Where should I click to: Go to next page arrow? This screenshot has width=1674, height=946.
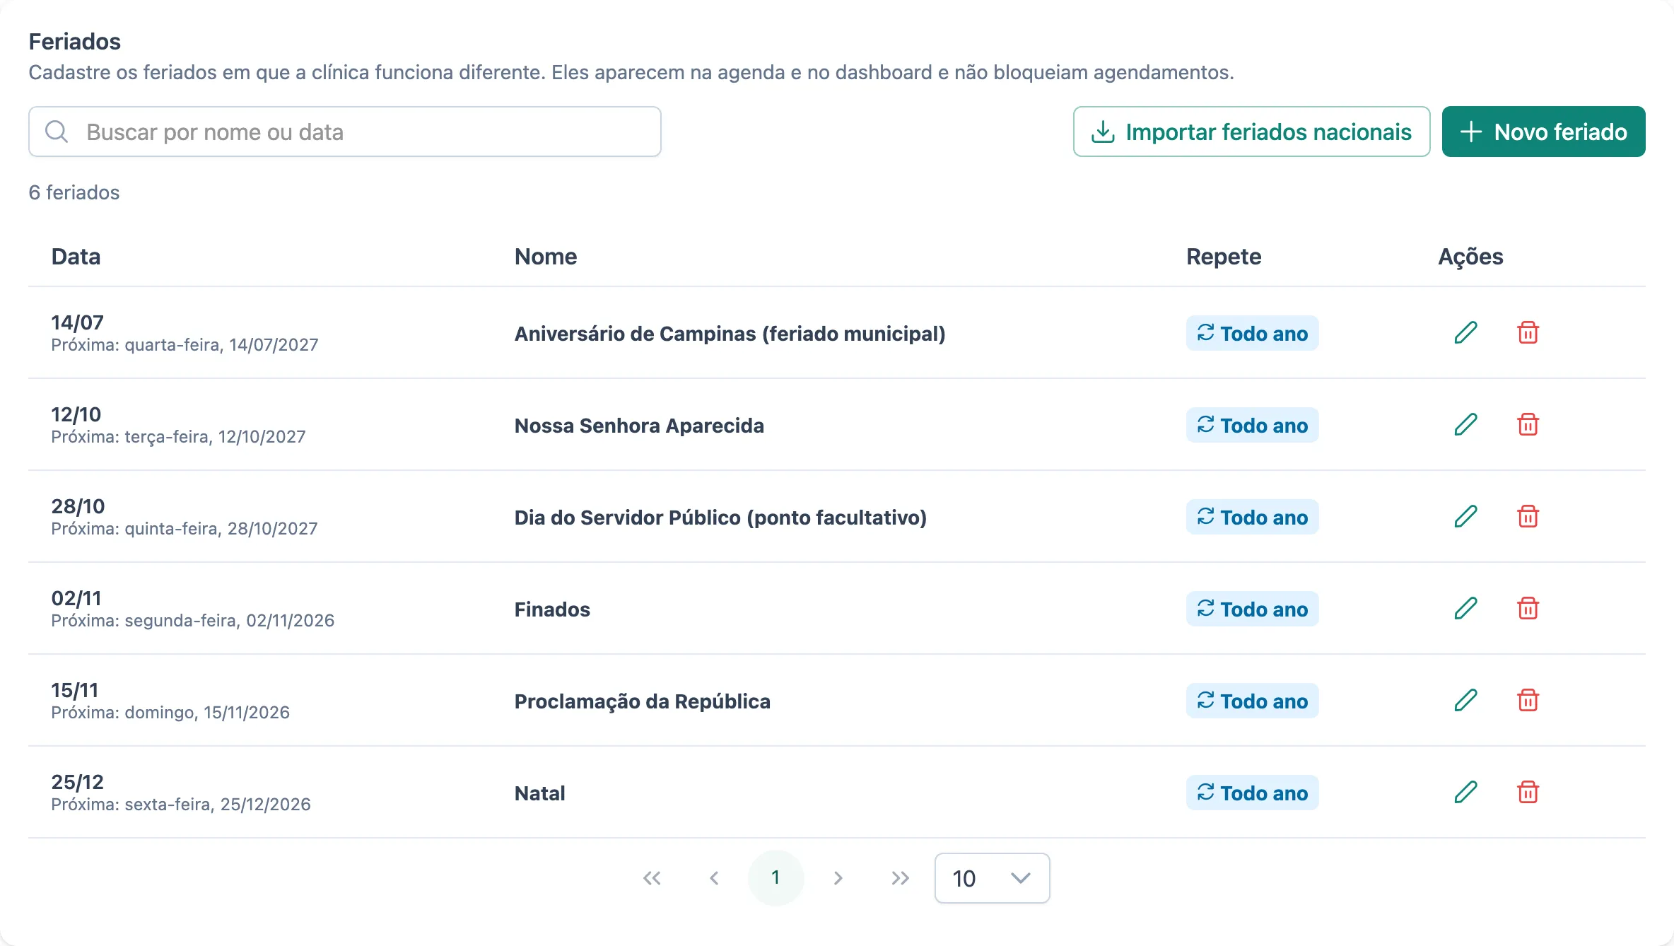(x=838, y=878)
